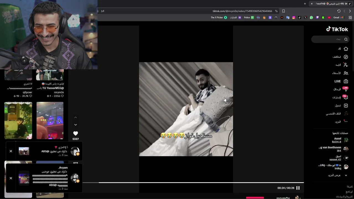Open the TikTok logo home link
This screenshot has width=354, height=199.
(x=337, y=29)
